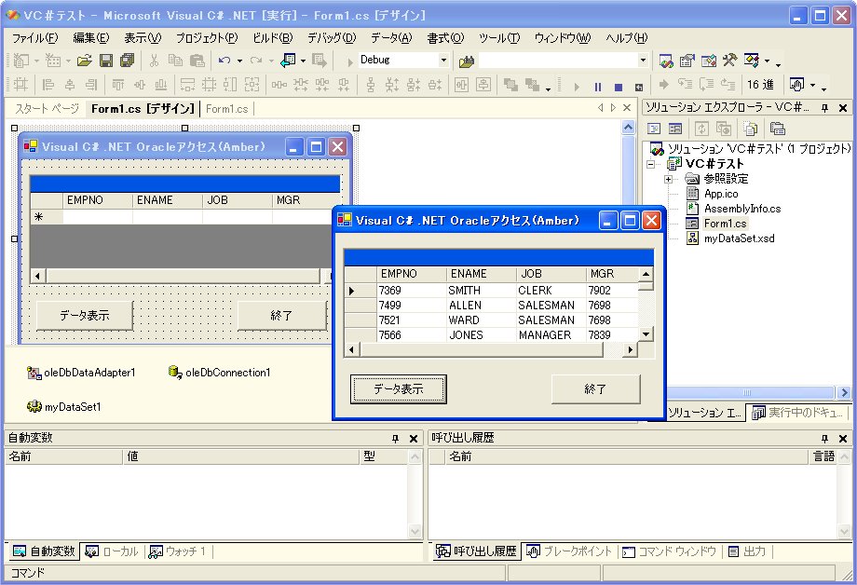Switch to the スタート ページ tab
Image resolution: width=857 pixels, height=585 pixels.
pos(47,109)
